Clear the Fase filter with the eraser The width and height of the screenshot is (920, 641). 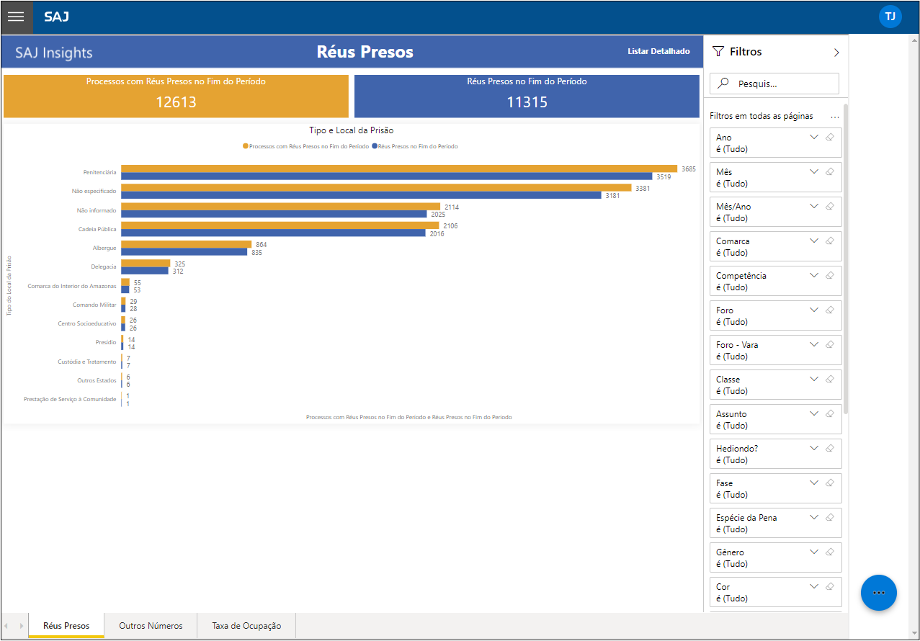[x=829, y=483]
